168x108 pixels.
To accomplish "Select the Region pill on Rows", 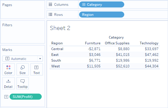I will [x=102, y=15].
